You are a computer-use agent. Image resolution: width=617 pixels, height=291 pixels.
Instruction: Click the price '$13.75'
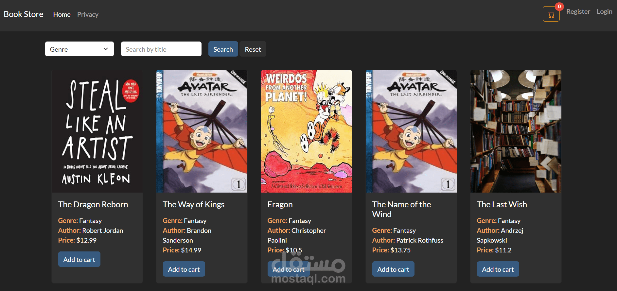pyautogui.click(x=400, y=250)
